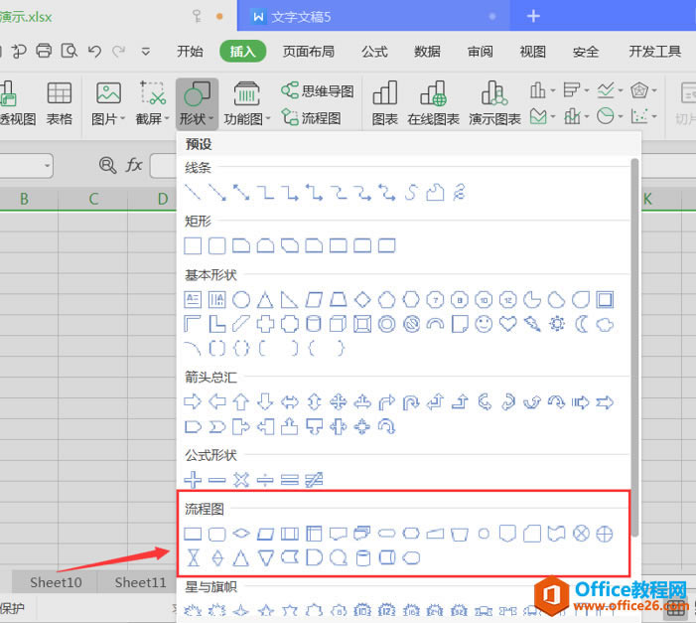Select the heart shape
The image size is (696, 623).
pos(507,324)
